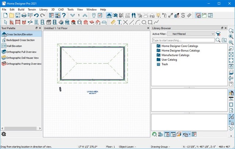Screen dimensions: 235x149
Task: Open the Terrain menu
Action: [32, 9]
